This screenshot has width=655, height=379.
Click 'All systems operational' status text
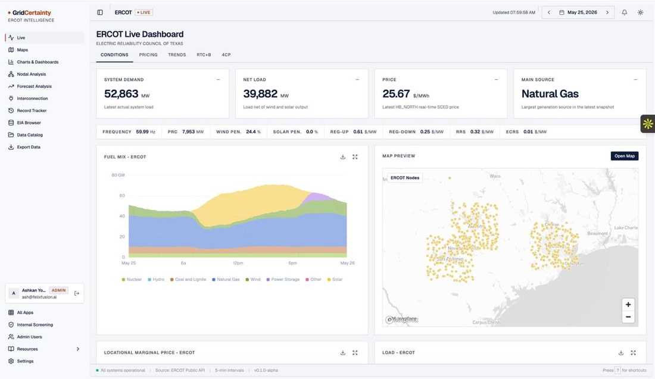tap(123, 371)
